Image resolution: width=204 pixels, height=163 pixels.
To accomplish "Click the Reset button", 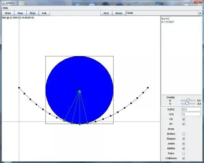I will click(119, 13).
